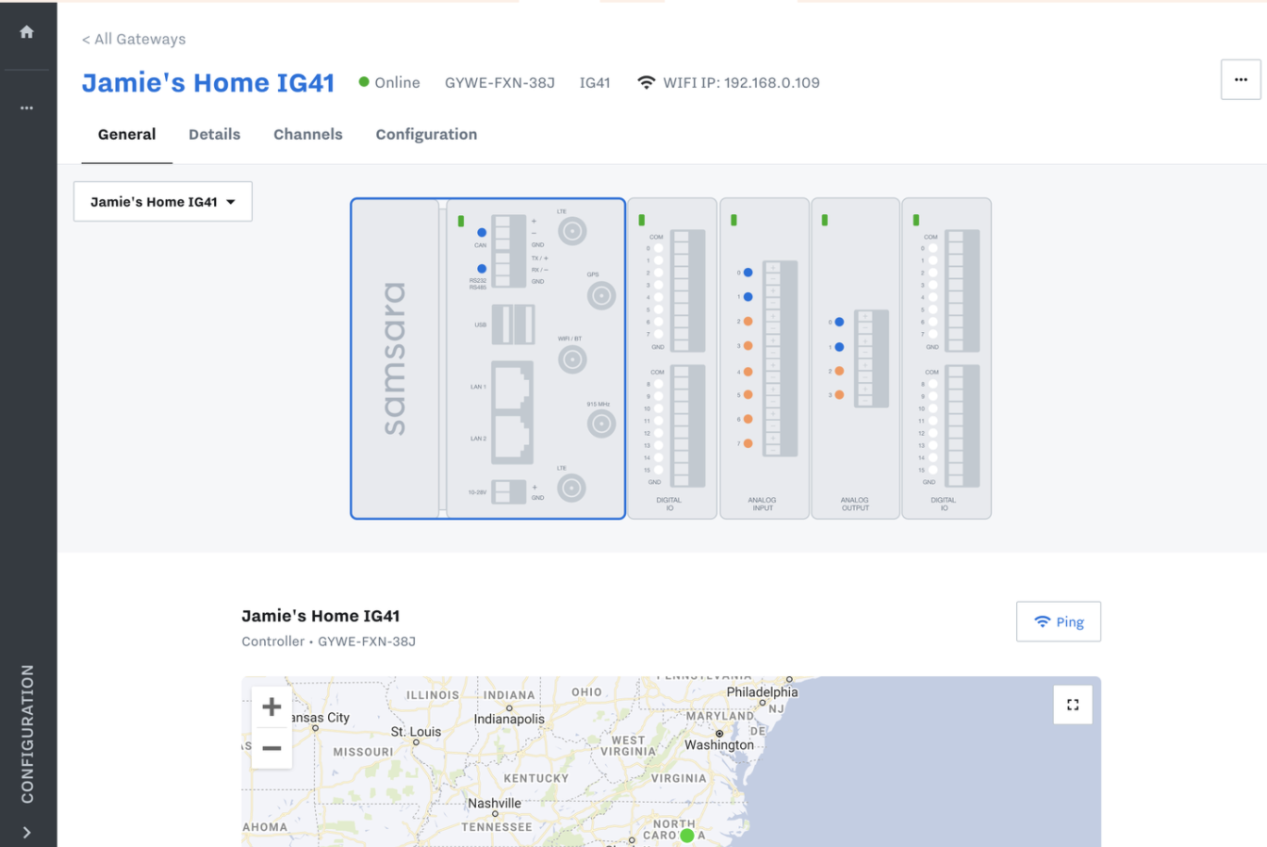Click the Indianapolis label on the map
The width and height of the screenshot is (1267, 847).
coord(509,719)
